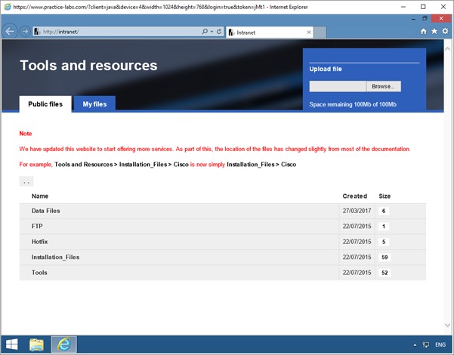The height and width of the screenshot is (355, 454).
Task: Open the Hotfix folder
Action: pyautogui.click(x=40, y=242)
